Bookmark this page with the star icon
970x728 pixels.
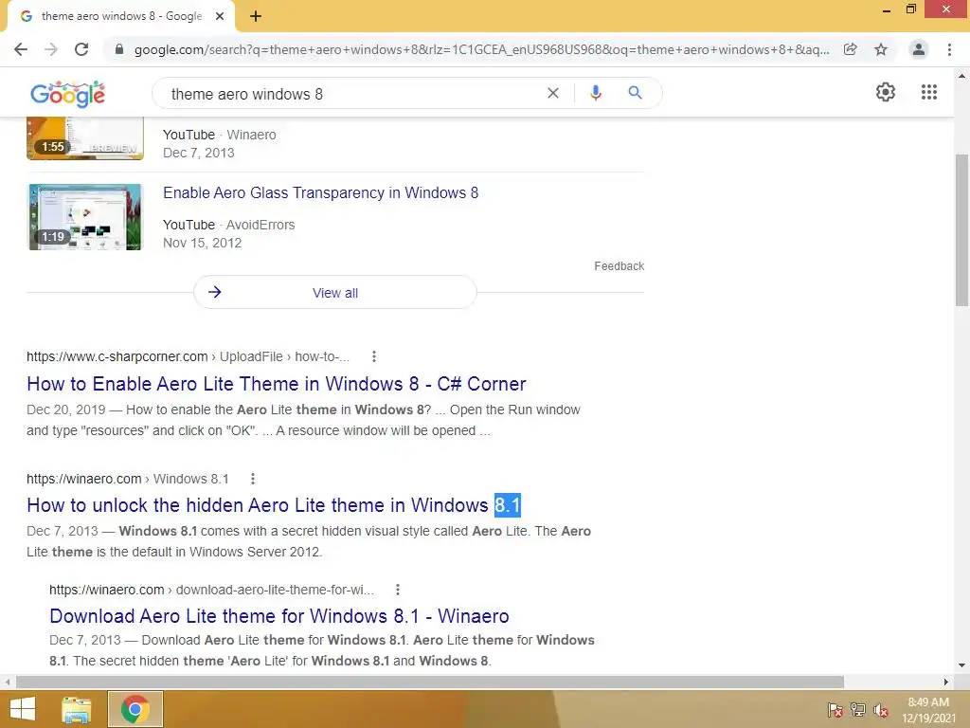(x=881, y=49)
